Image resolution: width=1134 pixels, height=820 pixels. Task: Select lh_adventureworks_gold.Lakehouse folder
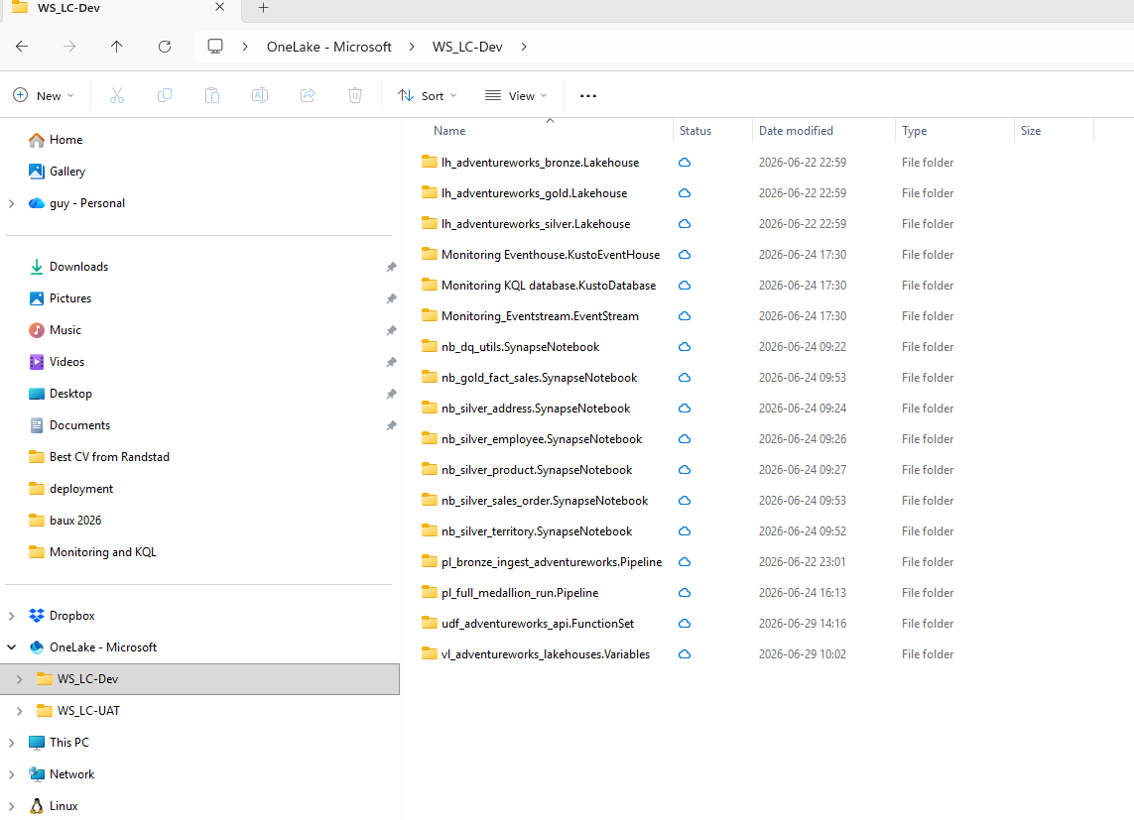534,193
